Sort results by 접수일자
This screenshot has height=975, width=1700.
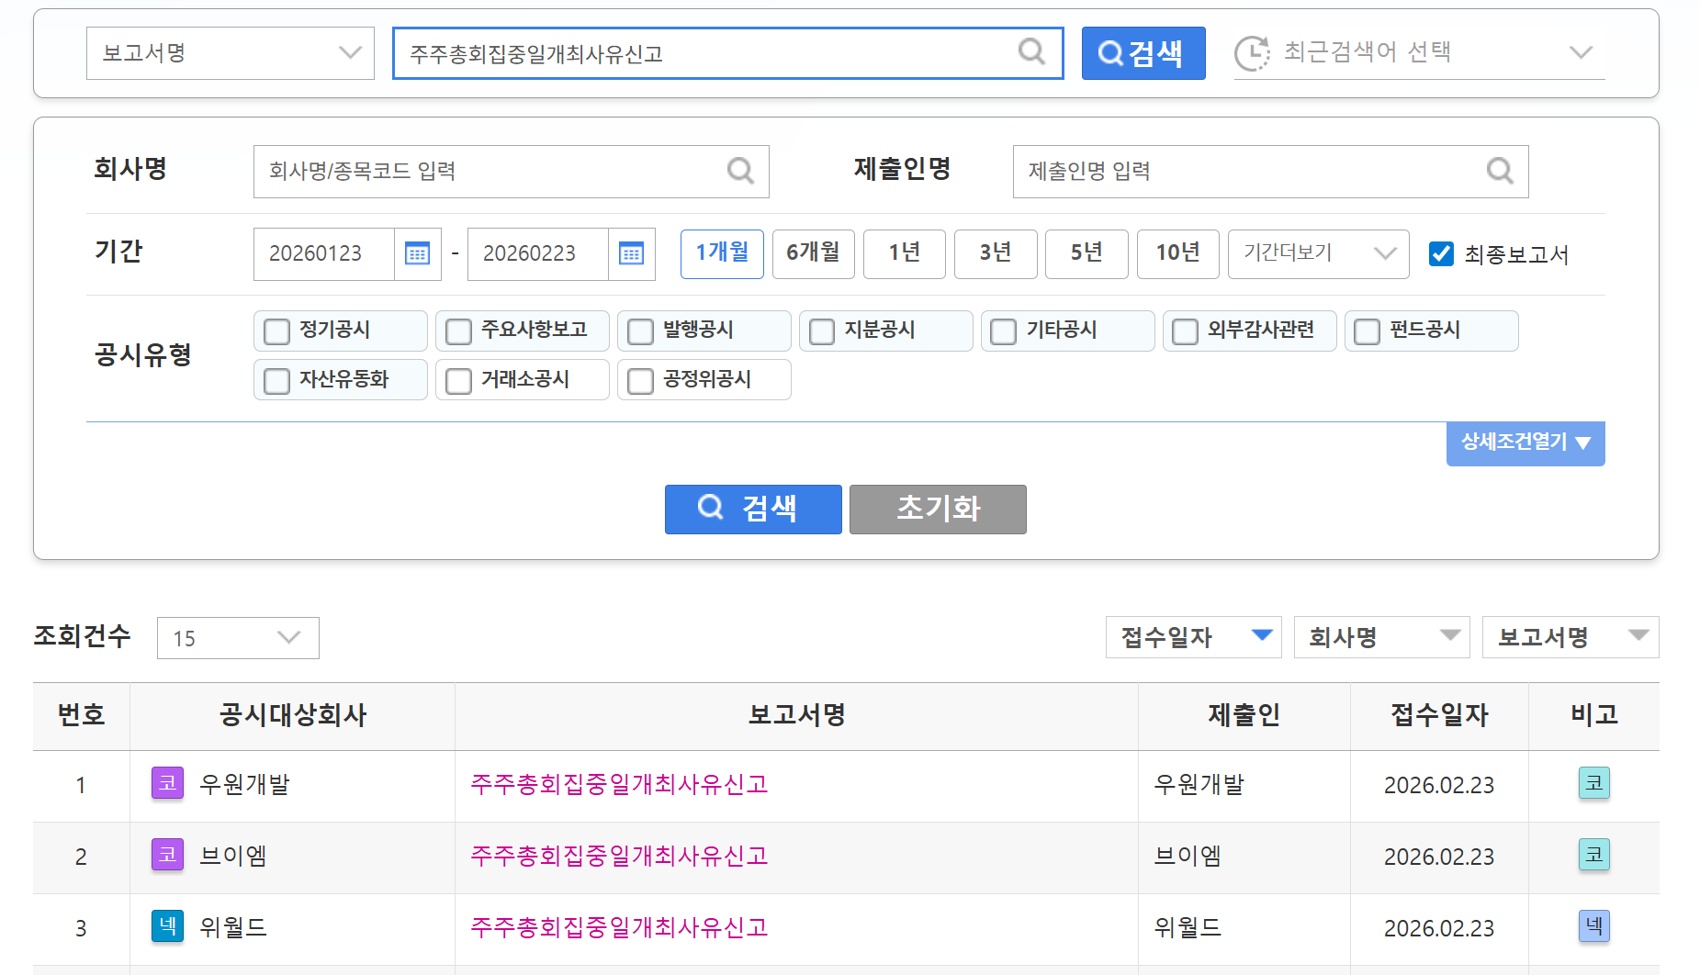tap(1193, 637)
